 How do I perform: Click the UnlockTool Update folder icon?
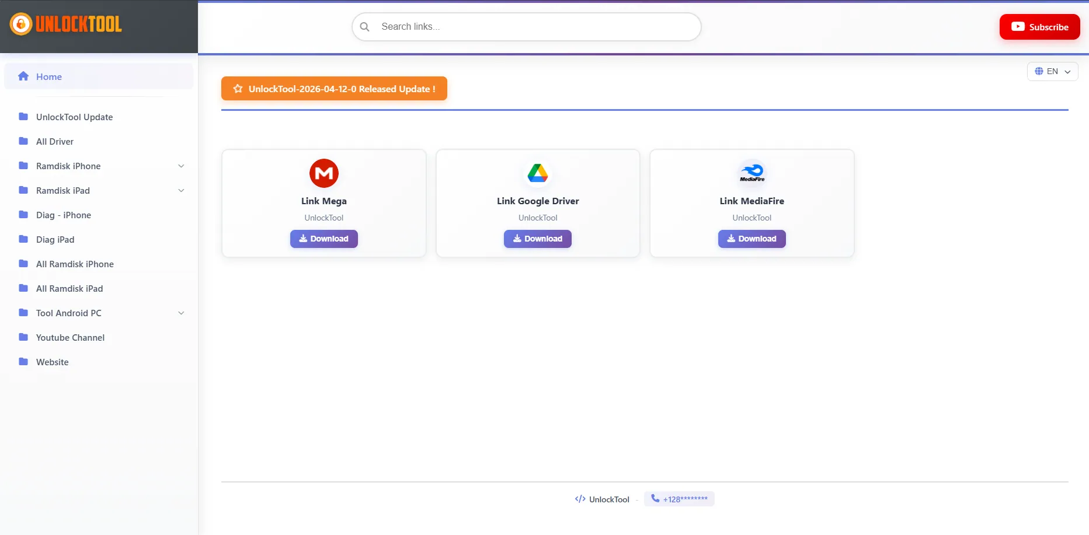coord(23,117)
